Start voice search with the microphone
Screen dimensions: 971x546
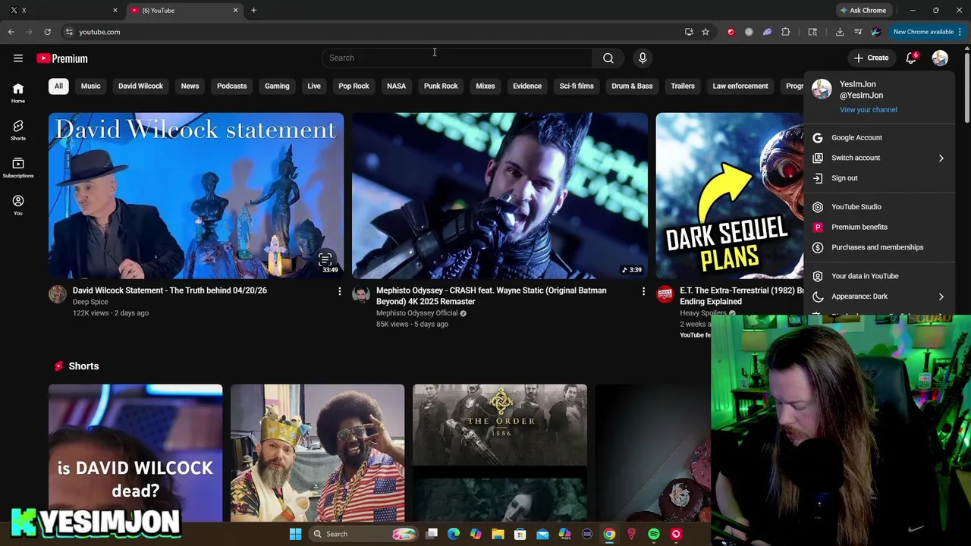pyautogui.click(x=643, y=58)
